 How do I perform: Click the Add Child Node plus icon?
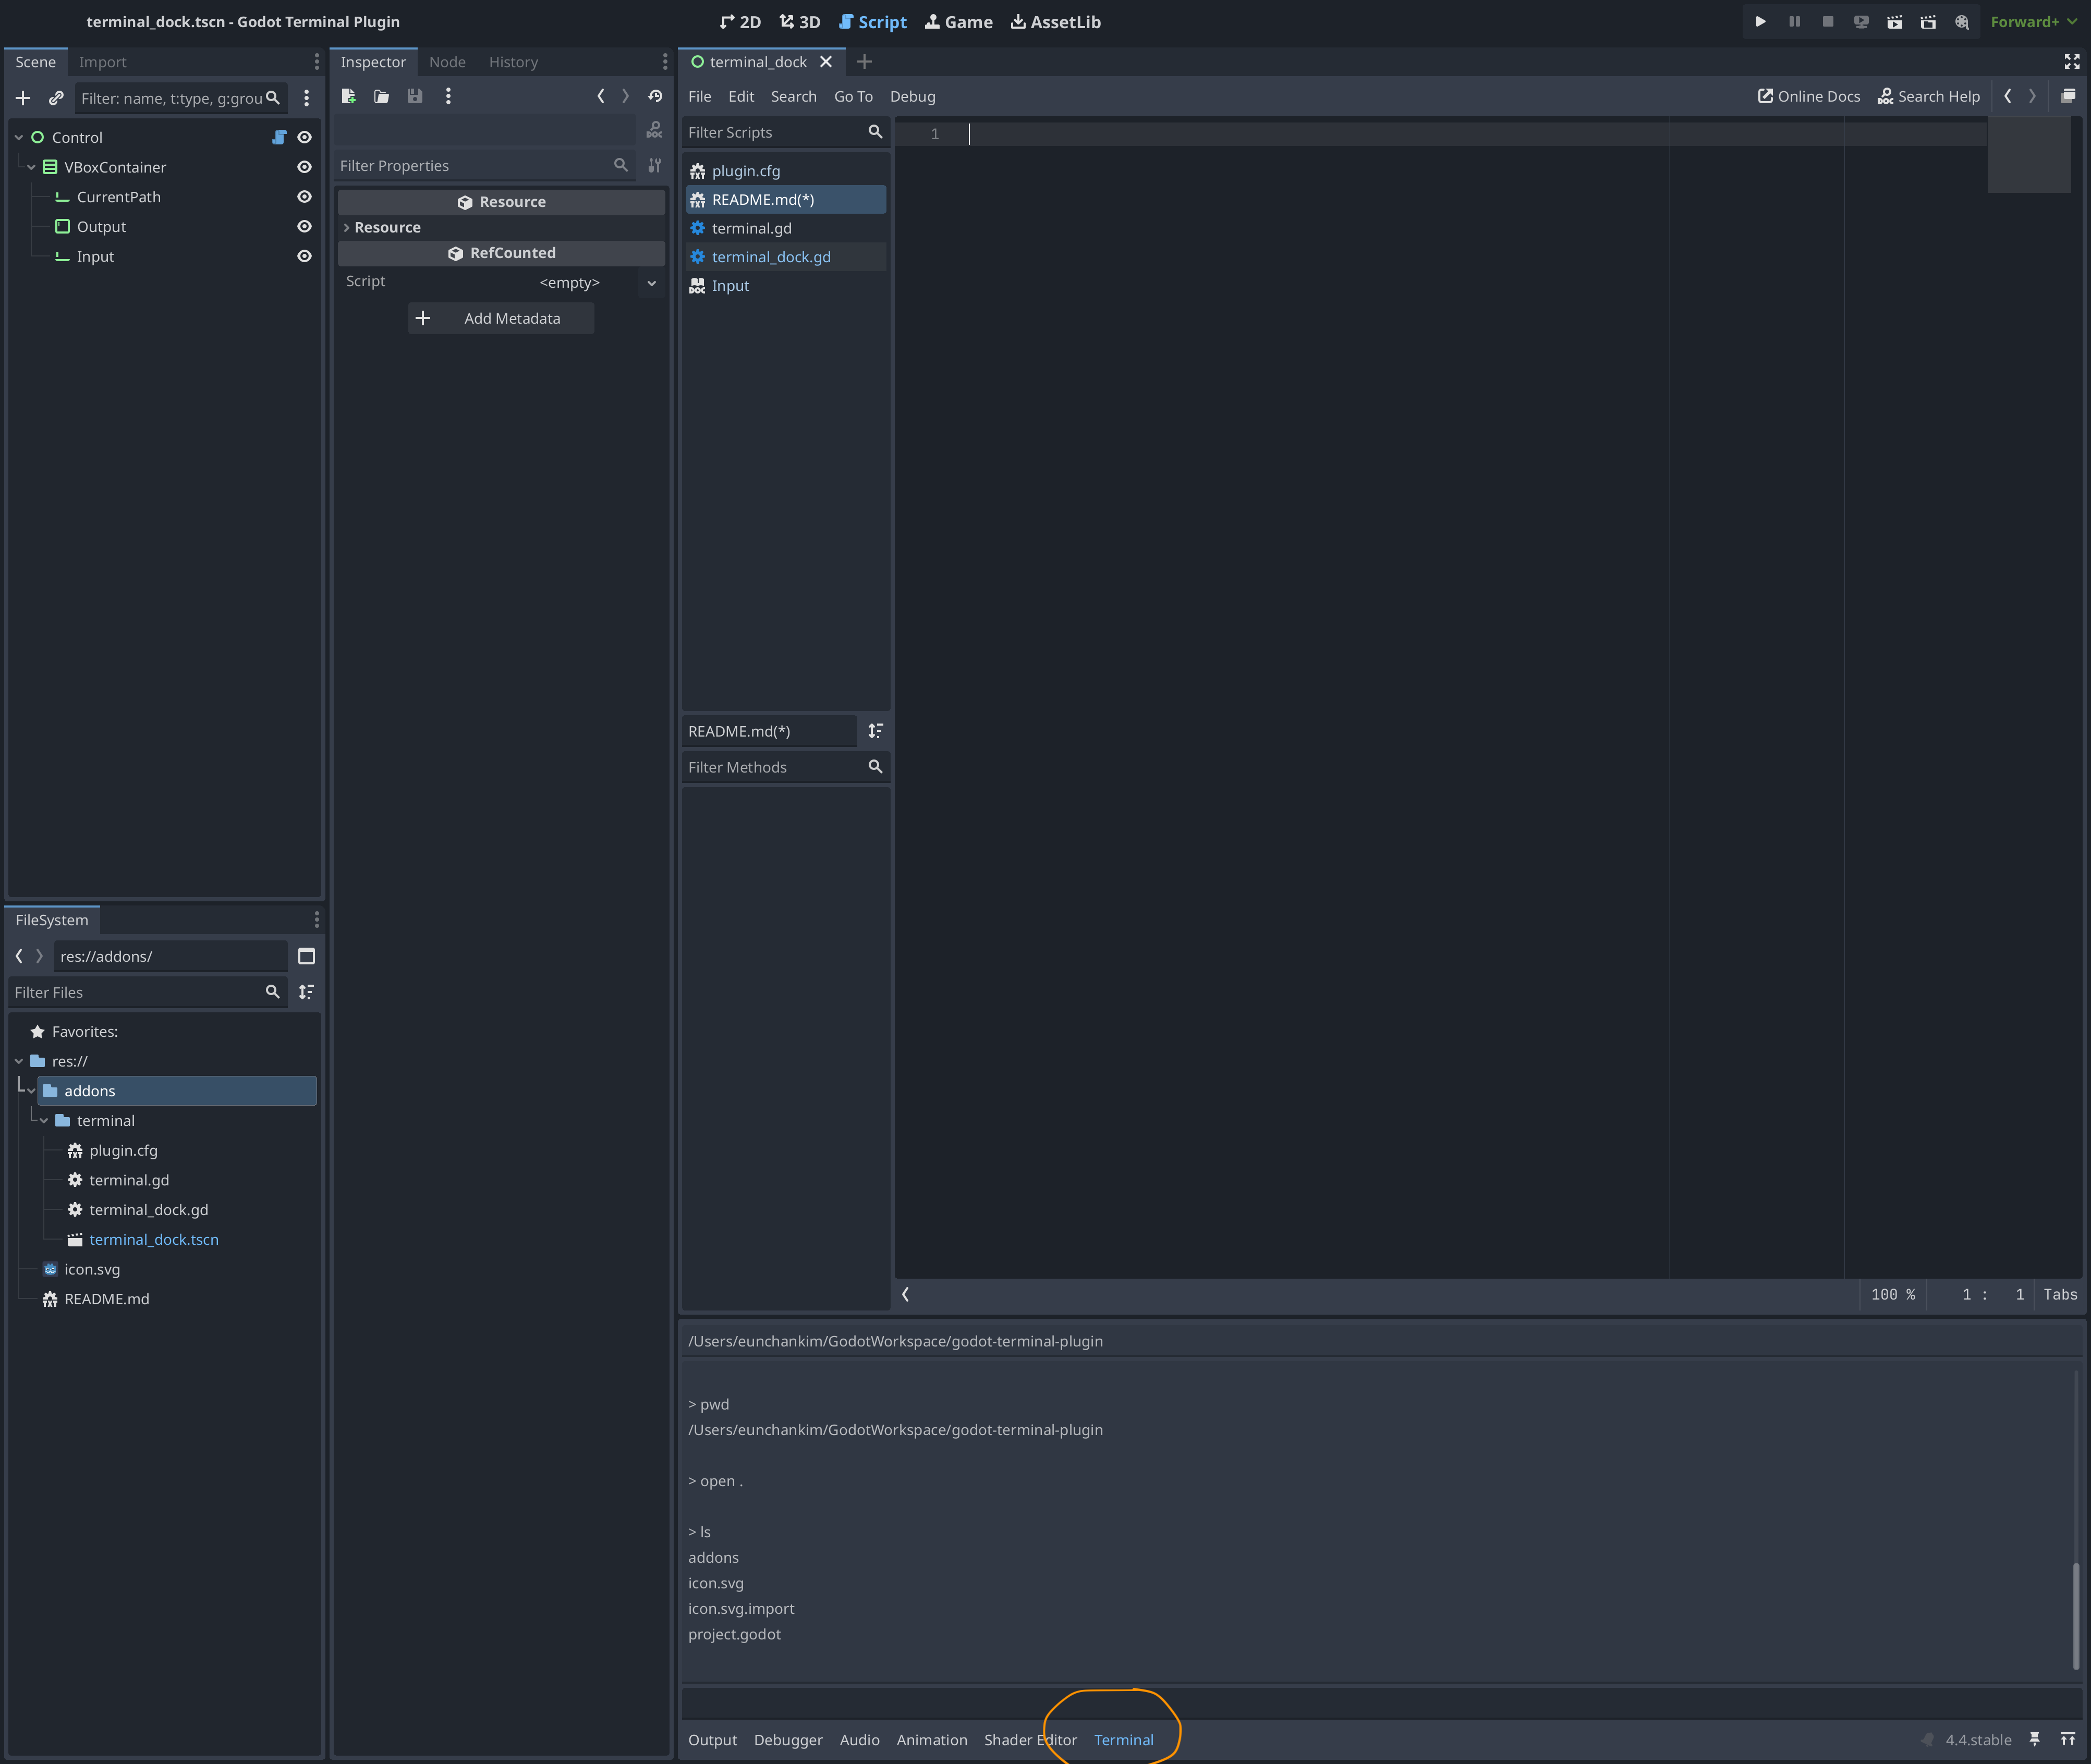(x=23, y=98)
